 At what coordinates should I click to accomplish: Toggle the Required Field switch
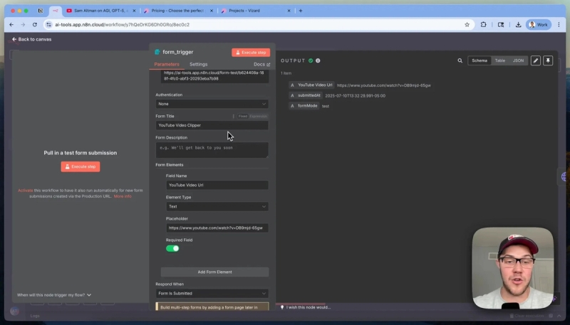[x=172, y=248]
